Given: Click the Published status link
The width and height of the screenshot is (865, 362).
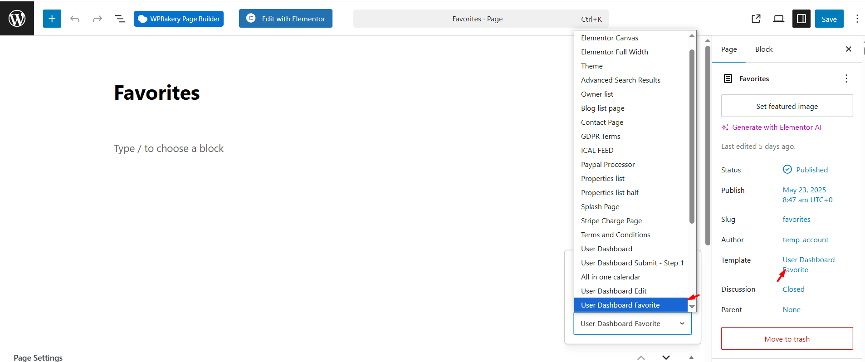Looking at the screenshot, I should 811,170.
